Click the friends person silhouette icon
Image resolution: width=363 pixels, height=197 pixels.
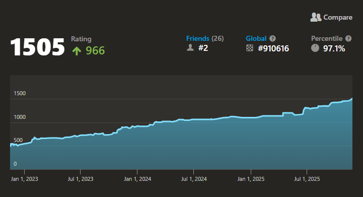click(x=190, y=48)
